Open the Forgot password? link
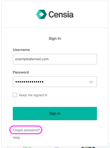The image size is (110, 148). click(26, 130)
